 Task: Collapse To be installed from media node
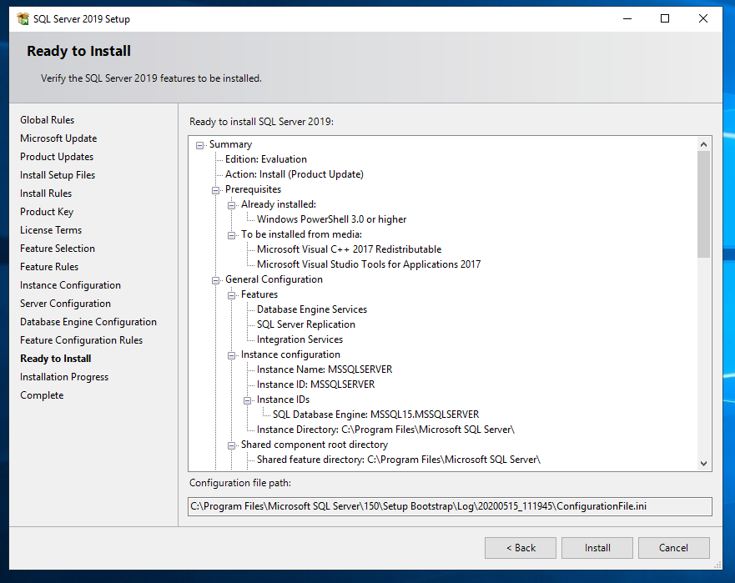click(x=232, y=235)
